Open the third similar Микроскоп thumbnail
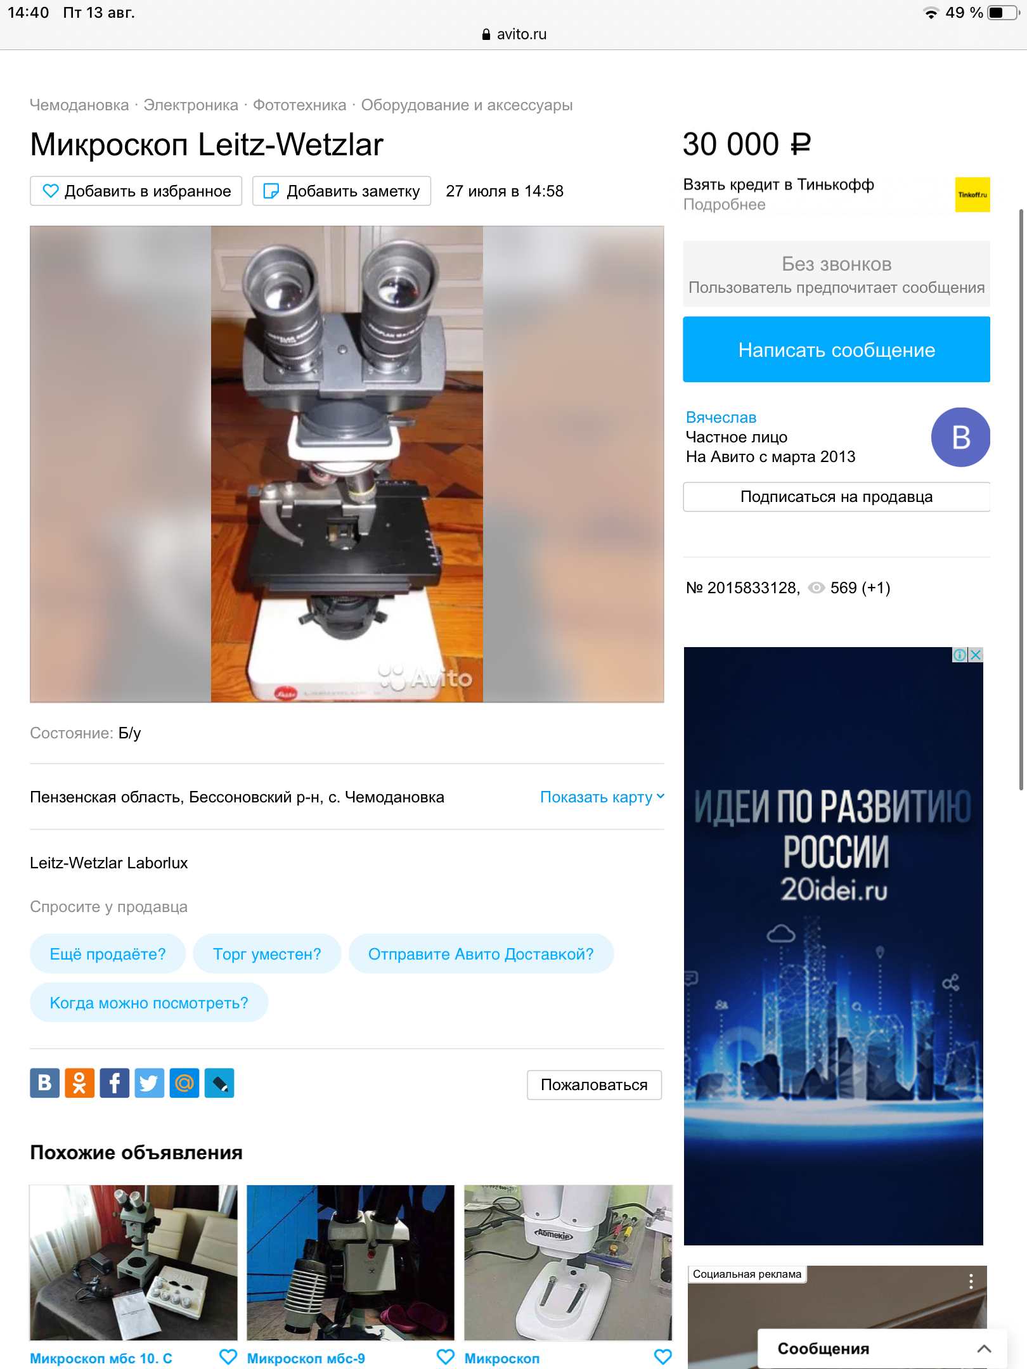This screenshot has height=1369, width=1027. [568, 1263]
